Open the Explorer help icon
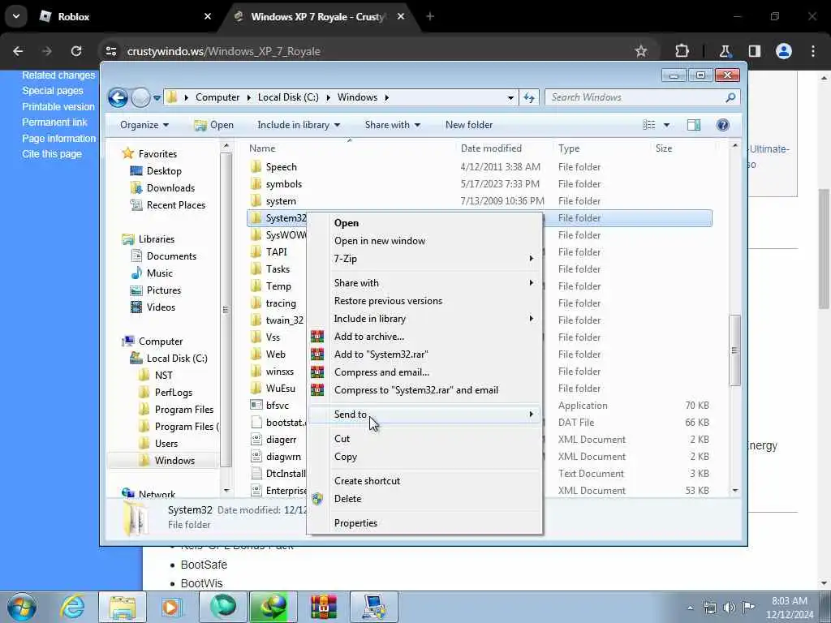Image resolution: width=831 pixels, height=623 pixels. 722,125
